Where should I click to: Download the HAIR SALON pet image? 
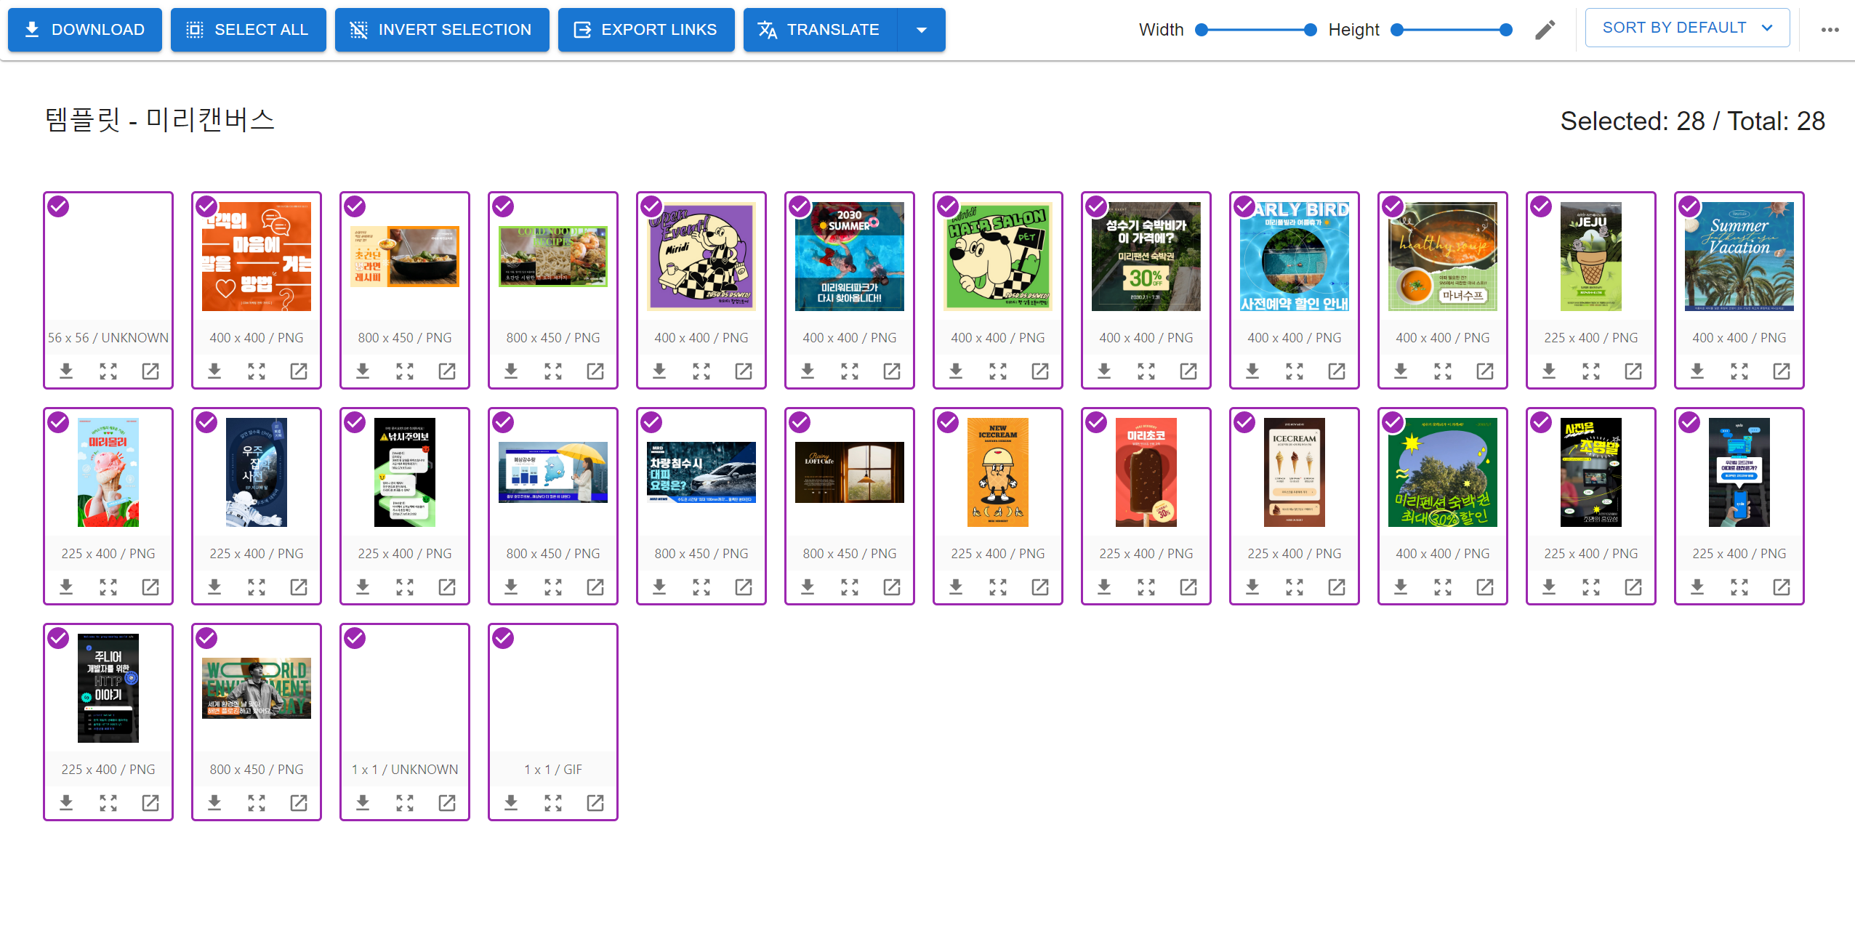pos(956,371)
